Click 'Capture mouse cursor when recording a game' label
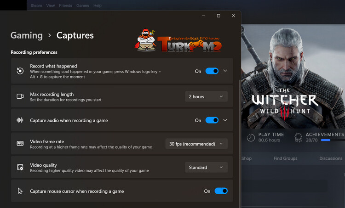345x208 pixels. pyautogui.click(x=77, y=191)
